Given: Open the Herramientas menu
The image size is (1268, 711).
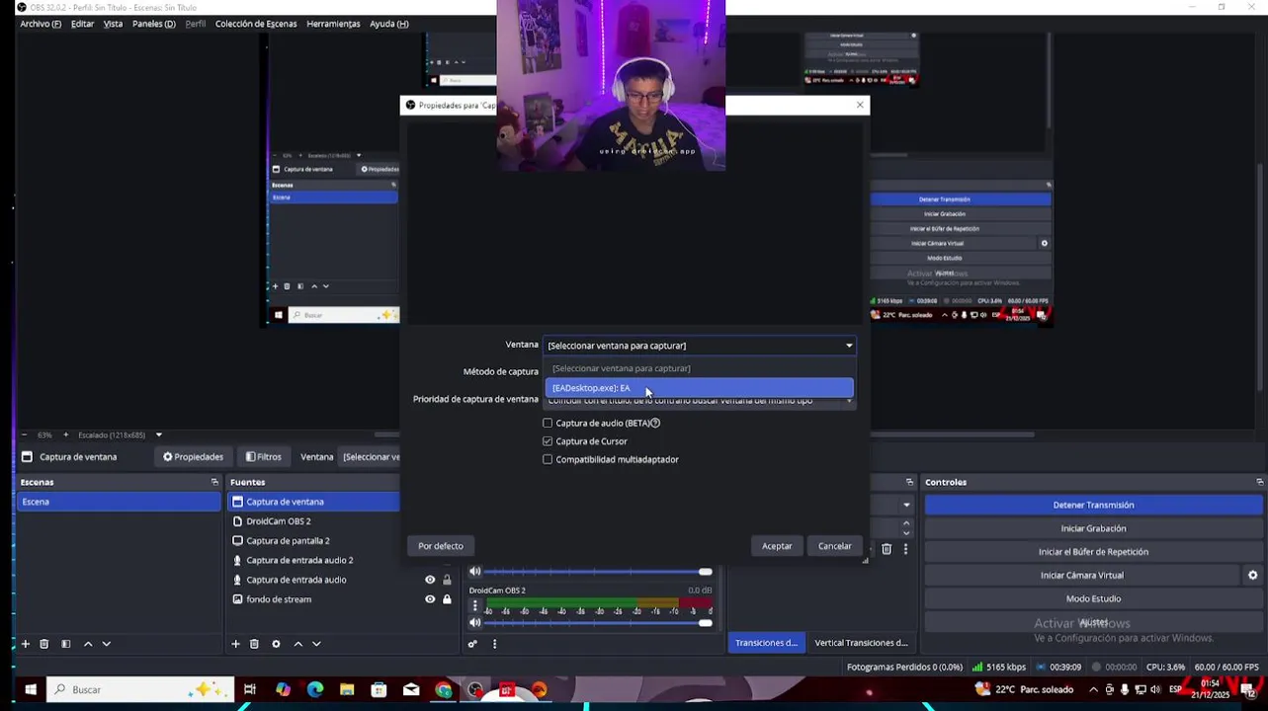Looking at the screenshot, I should [x=333, y=24].
